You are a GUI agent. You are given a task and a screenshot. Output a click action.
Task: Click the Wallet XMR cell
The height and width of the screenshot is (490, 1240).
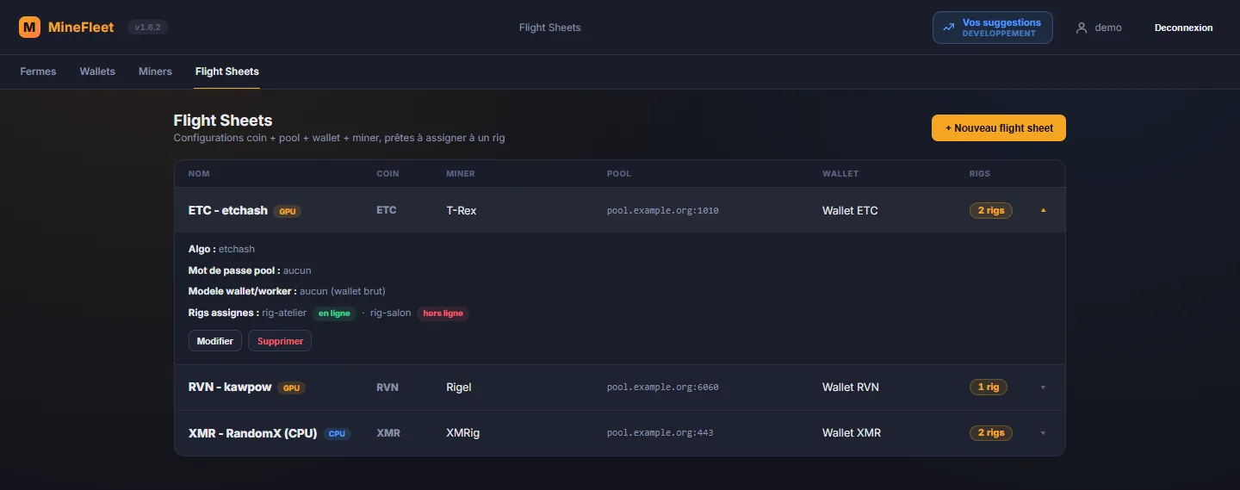pos(852,433)
